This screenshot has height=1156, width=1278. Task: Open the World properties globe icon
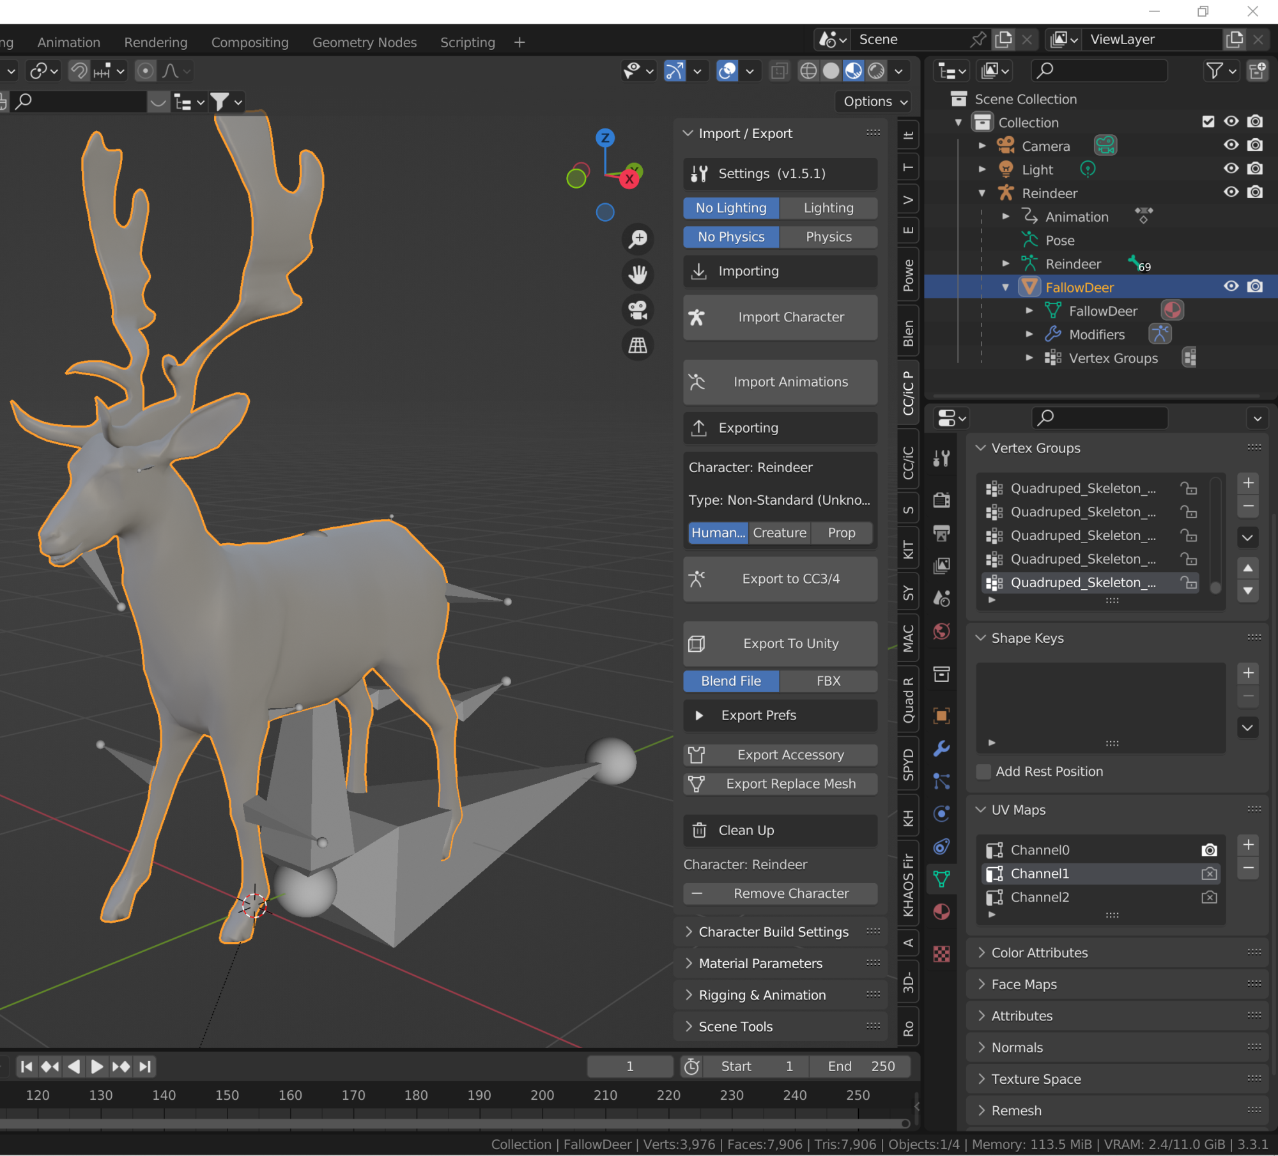pos(941,631)
